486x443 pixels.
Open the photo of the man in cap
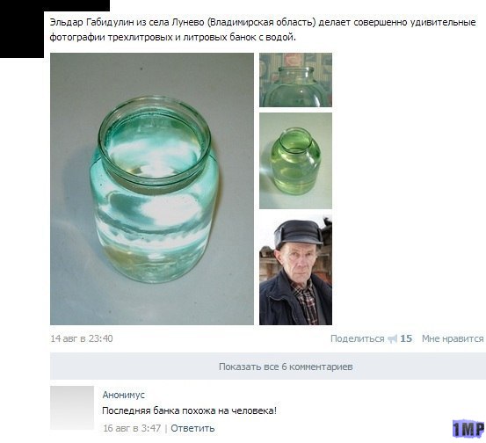click(x=295, y=270)
